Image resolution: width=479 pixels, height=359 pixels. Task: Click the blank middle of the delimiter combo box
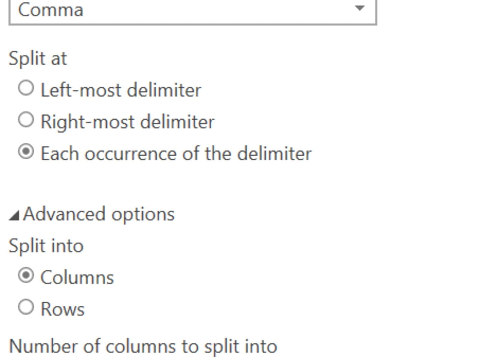[210, 10]
